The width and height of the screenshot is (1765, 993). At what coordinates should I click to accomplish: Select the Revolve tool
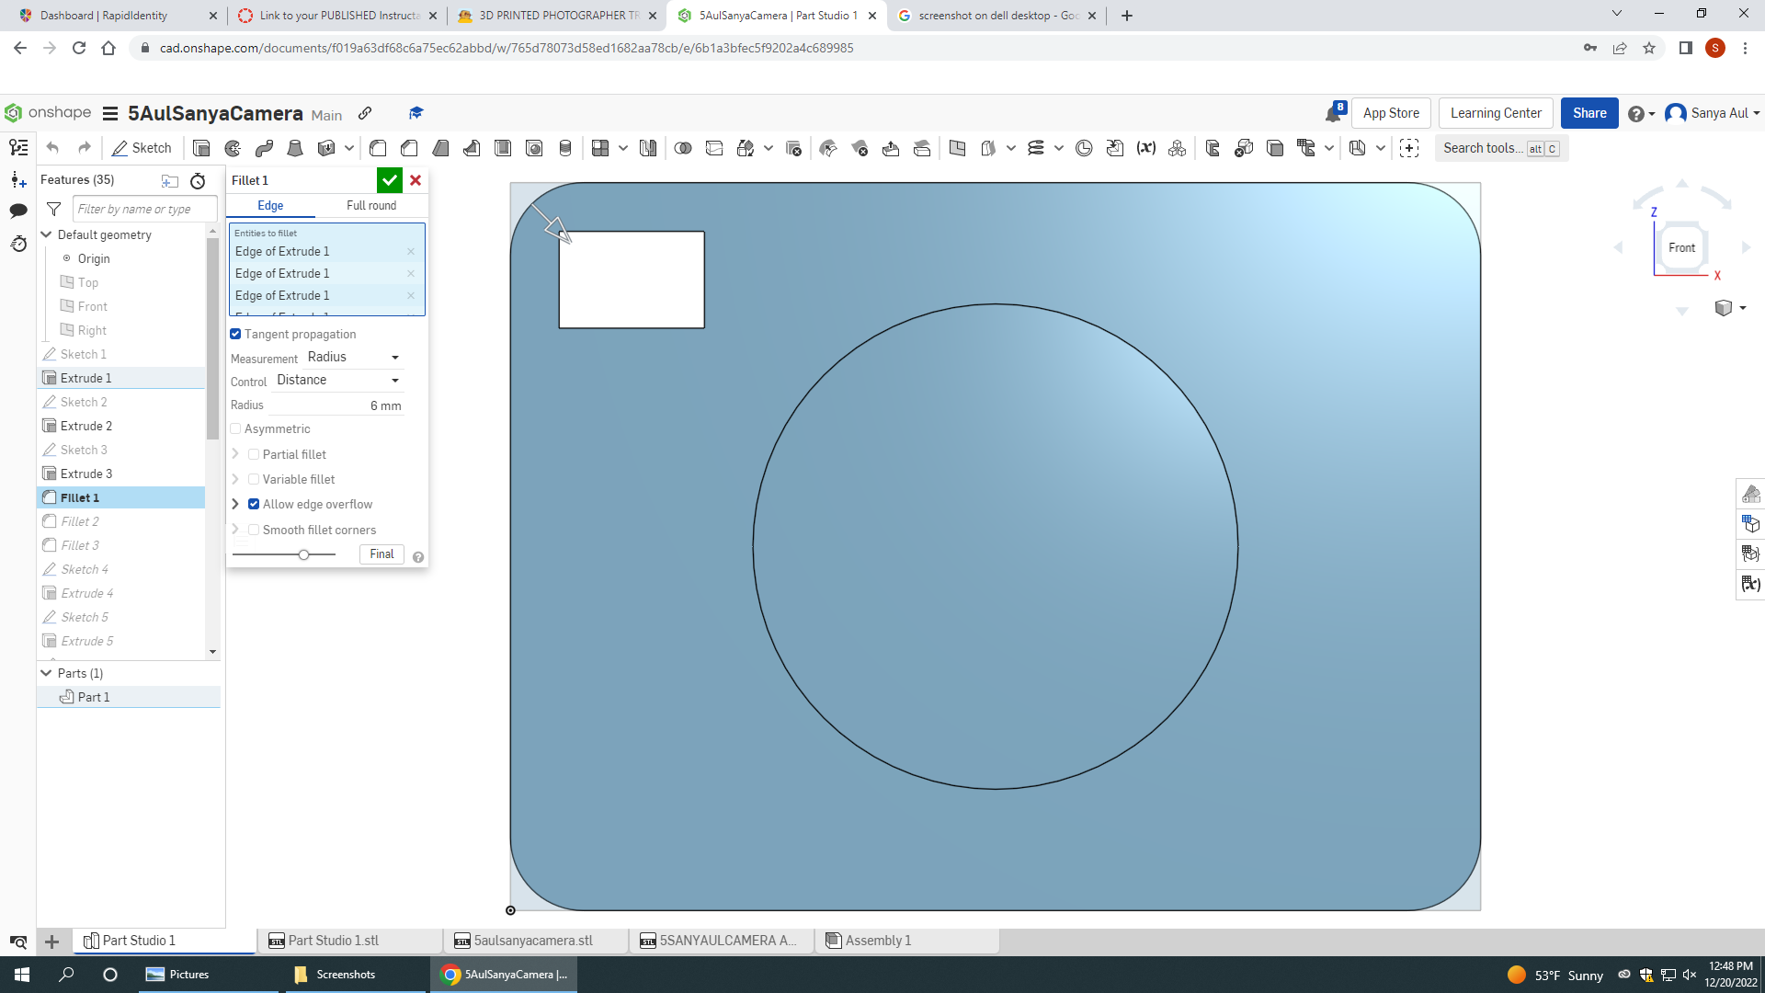click(x=233, y=148)
